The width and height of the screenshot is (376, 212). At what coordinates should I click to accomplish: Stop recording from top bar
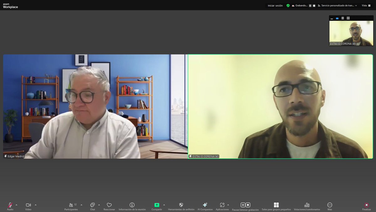tap(314, 5)
